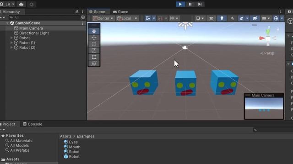Open the Scene view more options menu

[x=281, y=11]
